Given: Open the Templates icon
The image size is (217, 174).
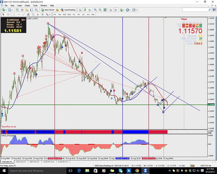Looking at the screenshot, I should pyautogui.click(x=134, y=10).
